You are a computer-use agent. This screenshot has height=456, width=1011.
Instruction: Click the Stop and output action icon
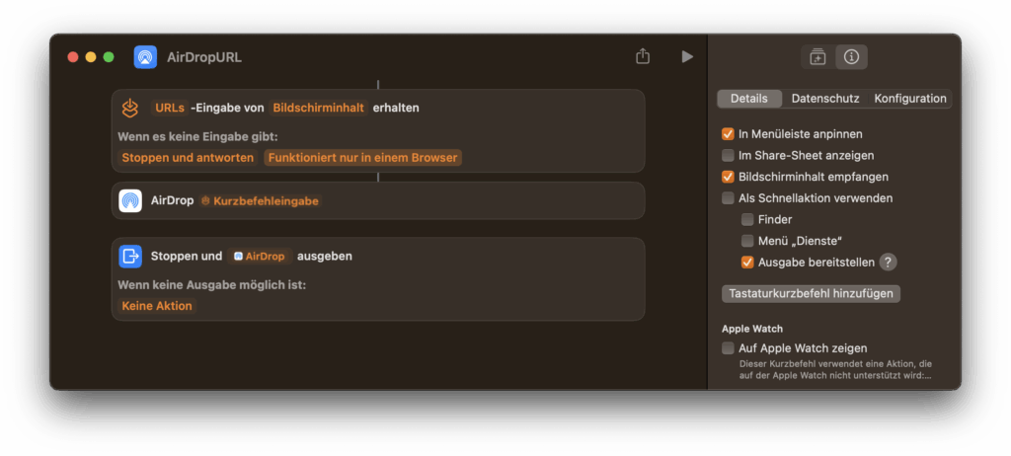coord(130,256)
